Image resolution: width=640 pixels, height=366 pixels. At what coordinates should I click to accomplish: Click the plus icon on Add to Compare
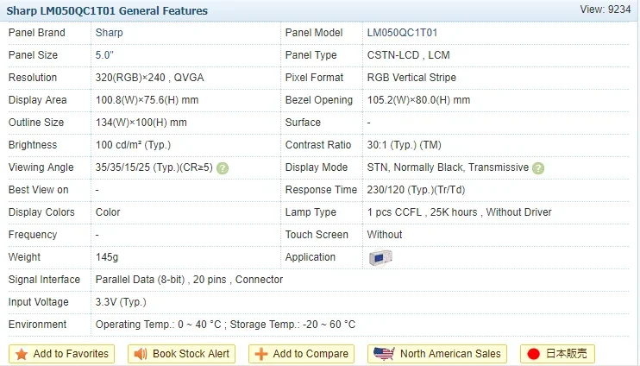(x=260, y=354)
